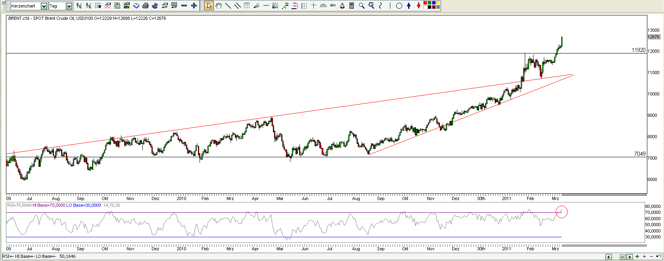Open the grid options icon with arrow
Screen dimensions: 664x261
click(98, 6)
